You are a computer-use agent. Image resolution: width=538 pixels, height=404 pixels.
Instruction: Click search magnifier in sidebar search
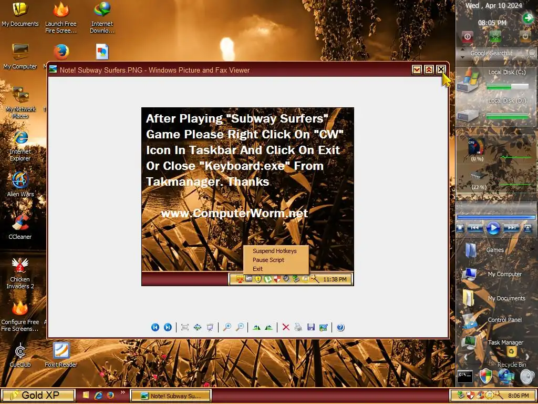tap(532, 53)
